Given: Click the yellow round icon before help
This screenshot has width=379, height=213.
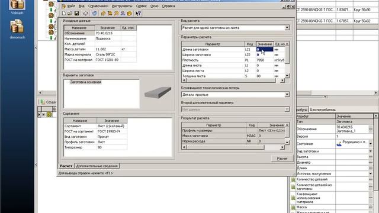Looking at the screenshot, I should [x=129, y=13].
